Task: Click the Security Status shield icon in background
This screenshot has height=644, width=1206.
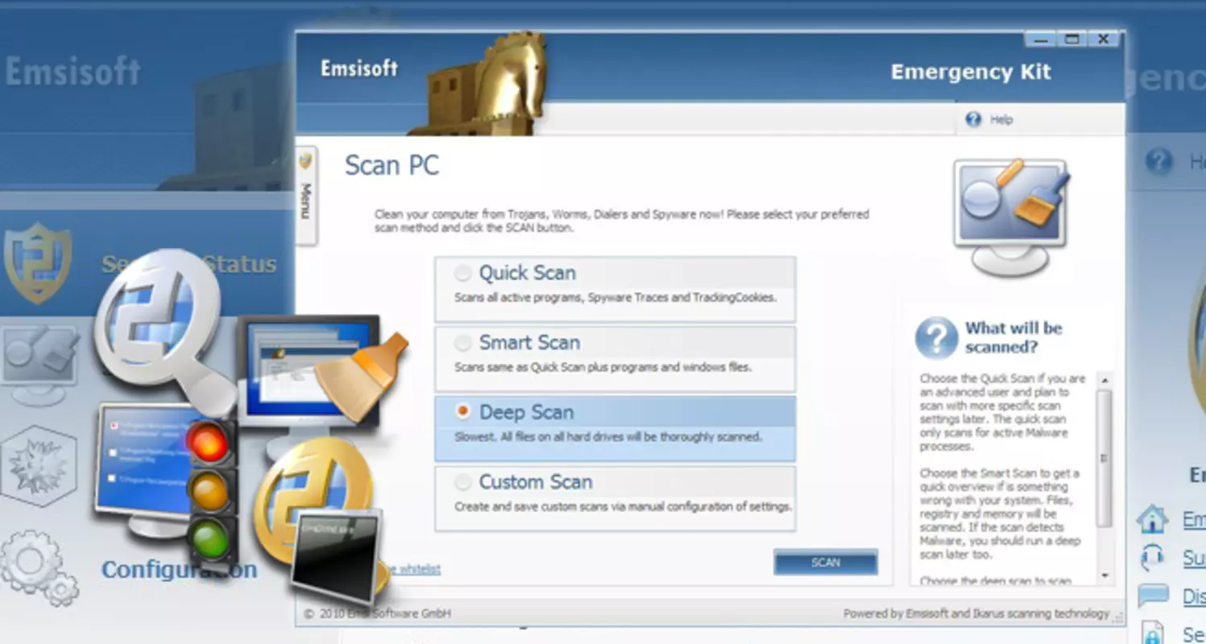Action: (37, 263)
